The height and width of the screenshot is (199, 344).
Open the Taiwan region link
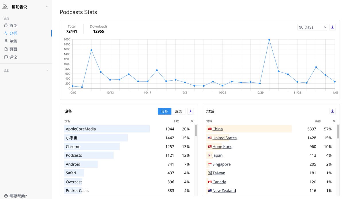[x=219, y=173]
